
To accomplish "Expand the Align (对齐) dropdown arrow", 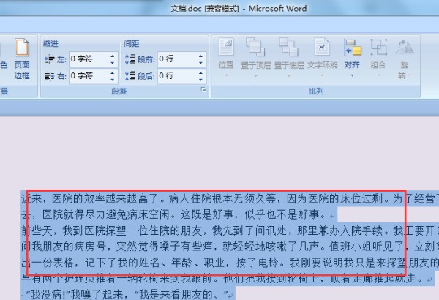I will pyautogui.click(x=352, y=75).
